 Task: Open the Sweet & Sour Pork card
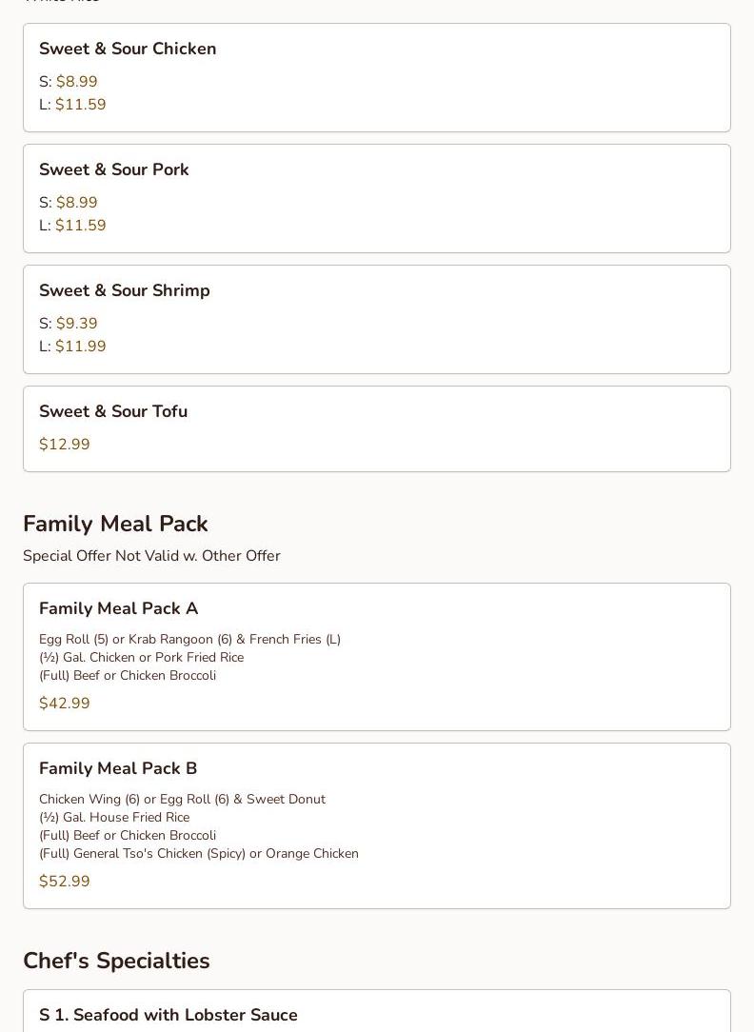377,199
